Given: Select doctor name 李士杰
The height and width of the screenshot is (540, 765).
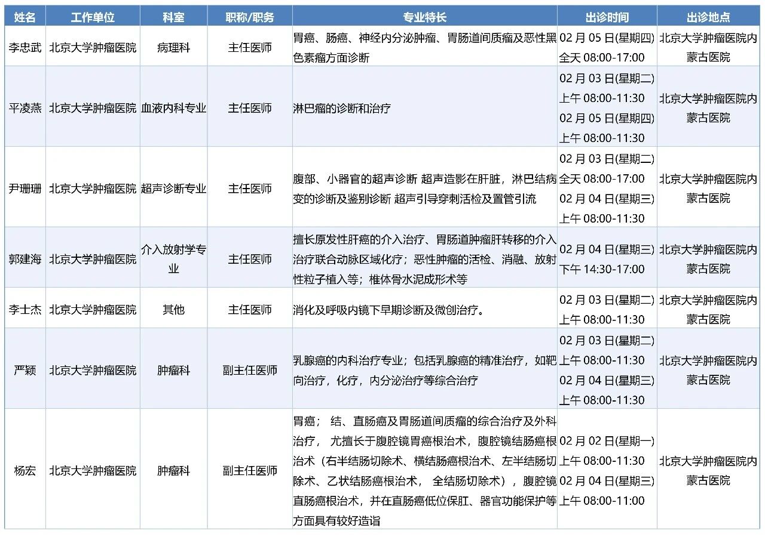Looking at the screenshot, I should (25, 310).
